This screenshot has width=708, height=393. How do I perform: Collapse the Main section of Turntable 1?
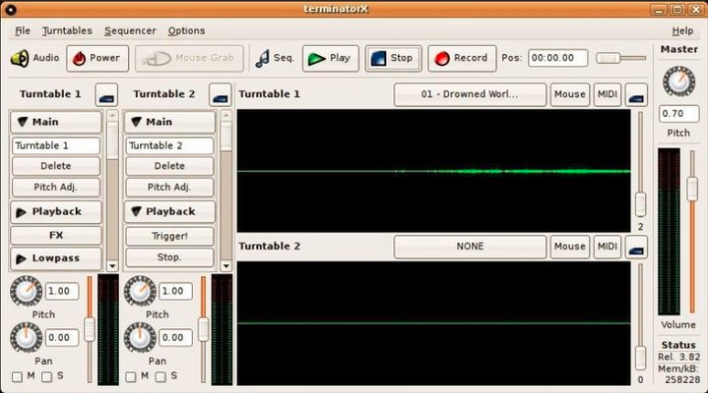pos(56,122)
